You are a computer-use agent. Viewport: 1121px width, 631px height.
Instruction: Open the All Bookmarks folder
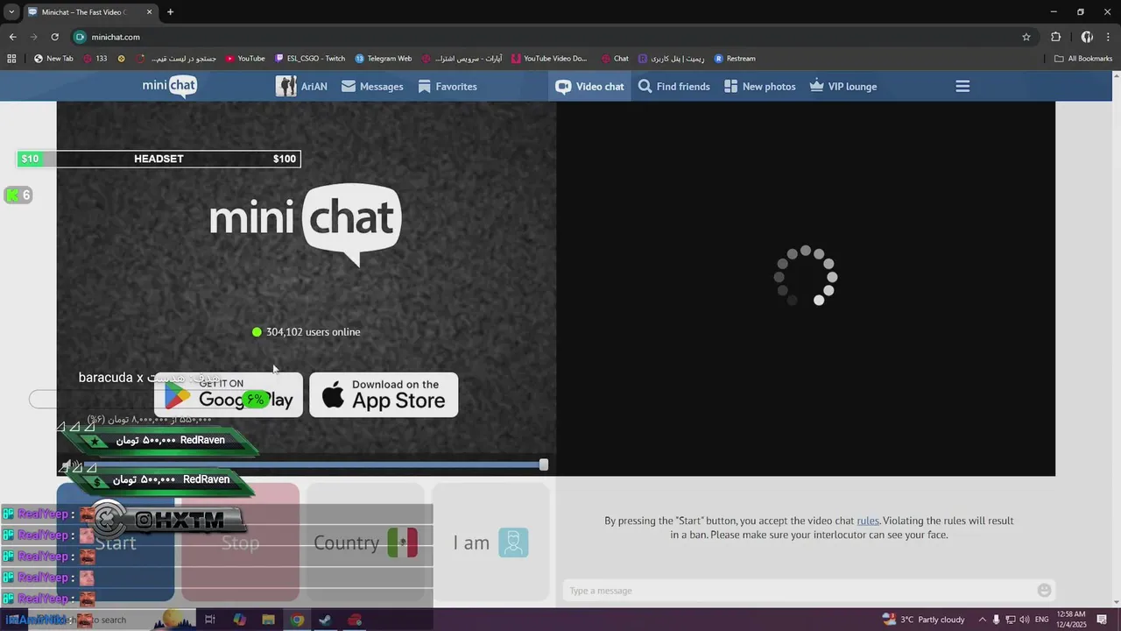coord(1083,59)
